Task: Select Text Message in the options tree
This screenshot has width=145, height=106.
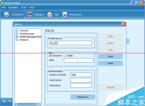Action: click(27, 34)
